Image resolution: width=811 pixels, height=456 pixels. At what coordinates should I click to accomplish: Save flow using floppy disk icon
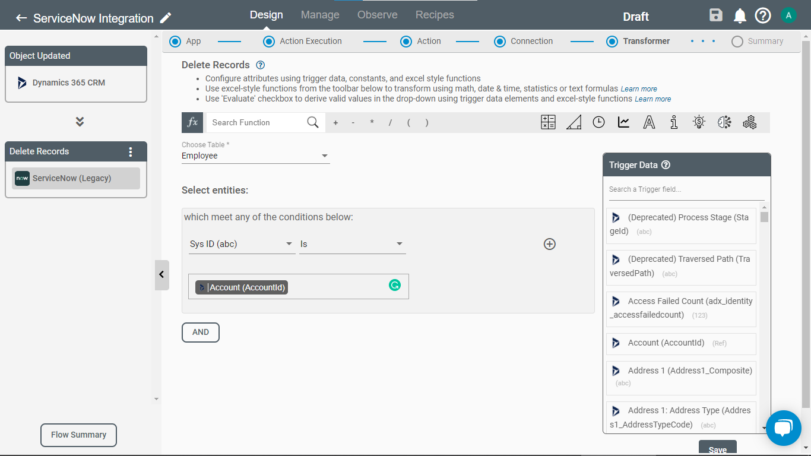pos(716,15)
